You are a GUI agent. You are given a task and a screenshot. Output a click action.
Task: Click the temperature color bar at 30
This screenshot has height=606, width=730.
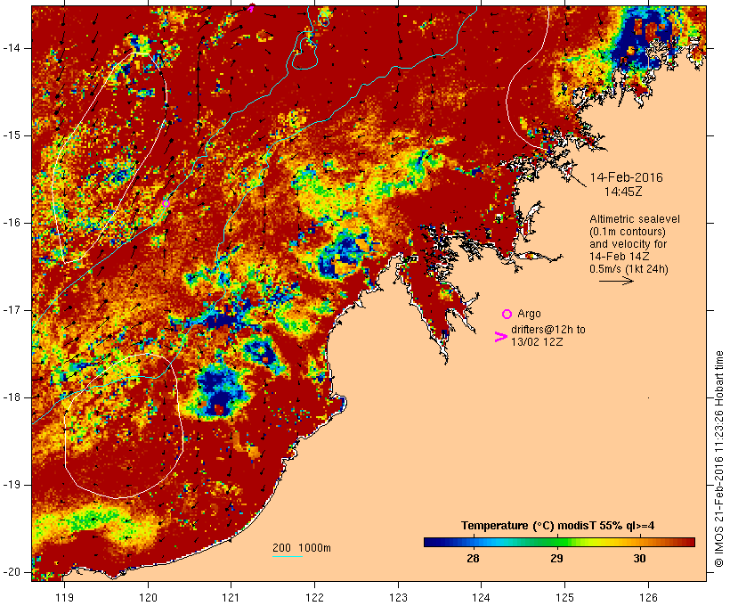640,542
